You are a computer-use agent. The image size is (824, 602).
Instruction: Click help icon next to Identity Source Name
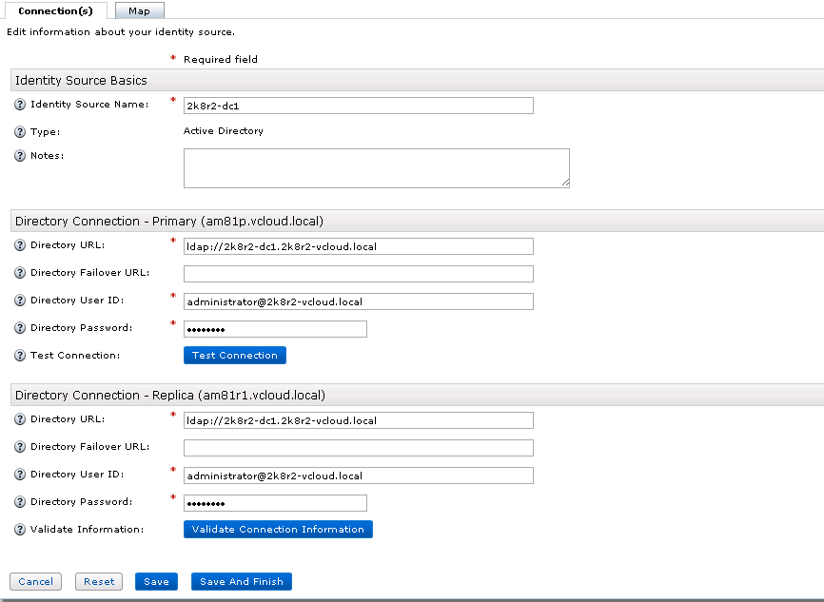[20, 105]
